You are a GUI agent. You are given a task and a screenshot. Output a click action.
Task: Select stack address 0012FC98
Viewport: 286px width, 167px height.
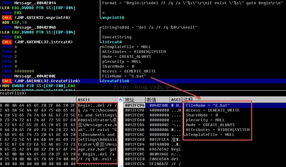pyautogui.click(x=135, y=110)
